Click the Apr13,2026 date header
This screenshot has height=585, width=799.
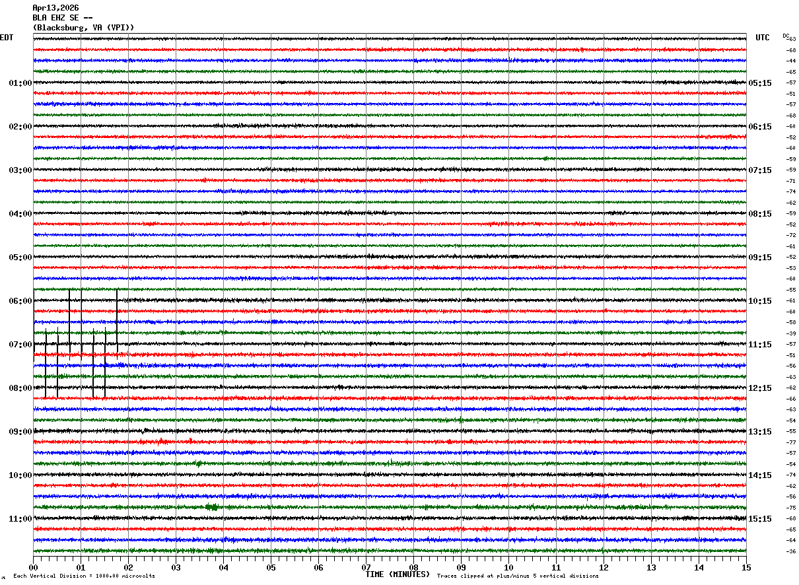coord(55,8)
